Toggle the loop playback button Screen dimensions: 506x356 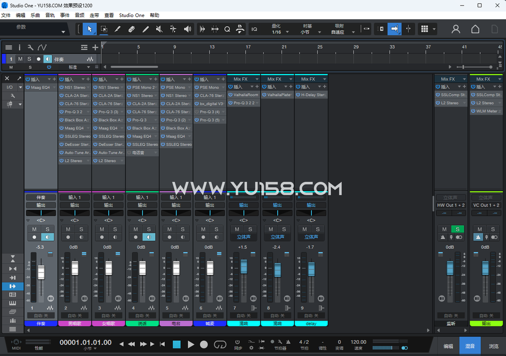pyautogui.click(x=220, y=344)
